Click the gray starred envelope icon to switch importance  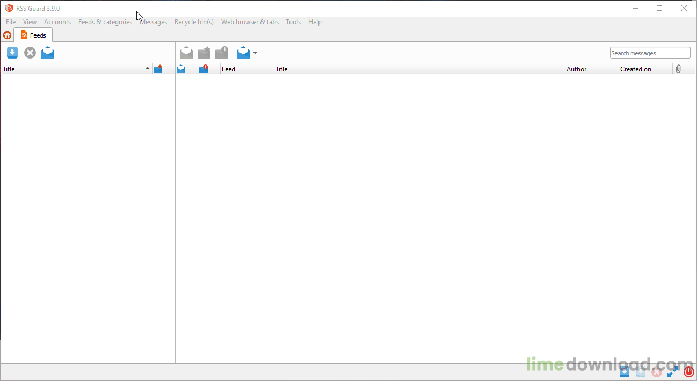pyautogui.click(x=204, y=53)
